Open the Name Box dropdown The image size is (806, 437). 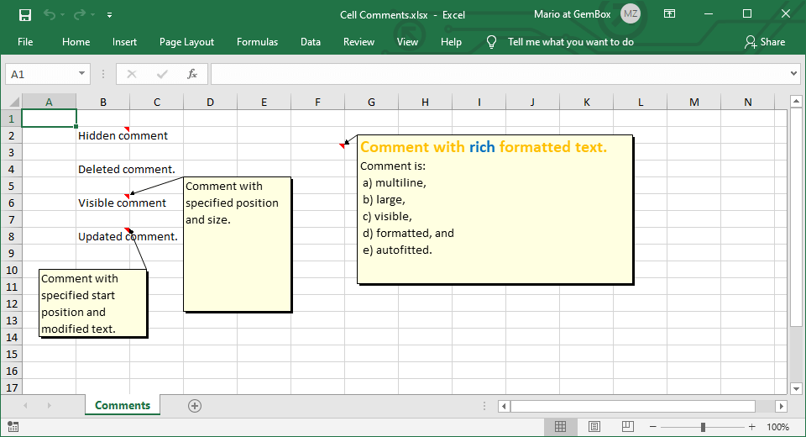coord(81,74)
